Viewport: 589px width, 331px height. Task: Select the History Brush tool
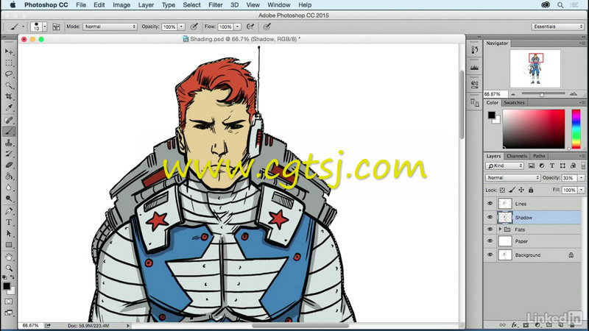pos(9,154)
